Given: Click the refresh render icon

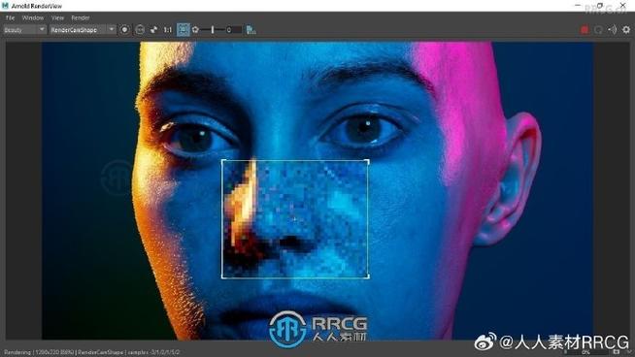Looking at the screenshot, I should pos(598,30).
